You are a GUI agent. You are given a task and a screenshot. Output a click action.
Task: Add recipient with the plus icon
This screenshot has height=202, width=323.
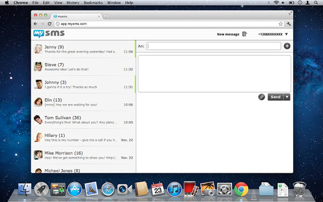click(x=287, y=46)
